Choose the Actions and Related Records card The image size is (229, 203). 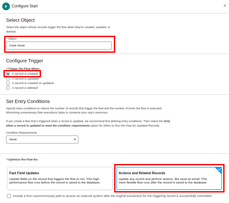point(169,178)
